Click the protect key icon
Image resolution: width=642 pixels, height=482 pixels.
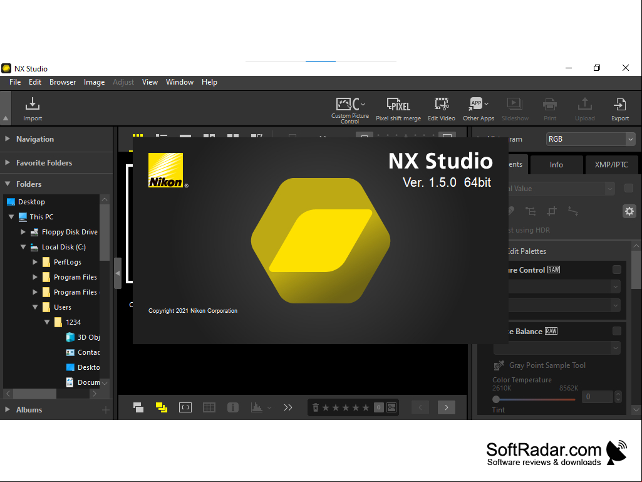(x=391, y=407)
